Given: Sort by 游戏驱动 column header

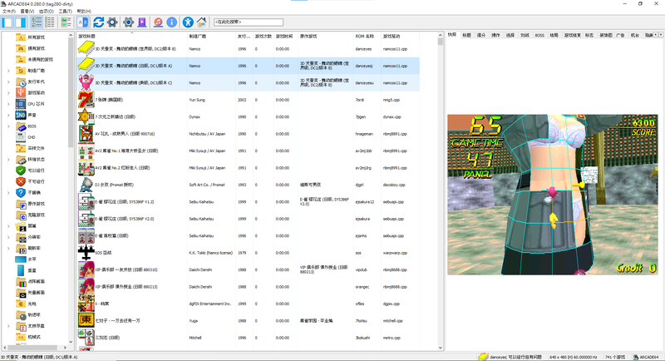Looking at the screenshot, I should click(400, 37).
